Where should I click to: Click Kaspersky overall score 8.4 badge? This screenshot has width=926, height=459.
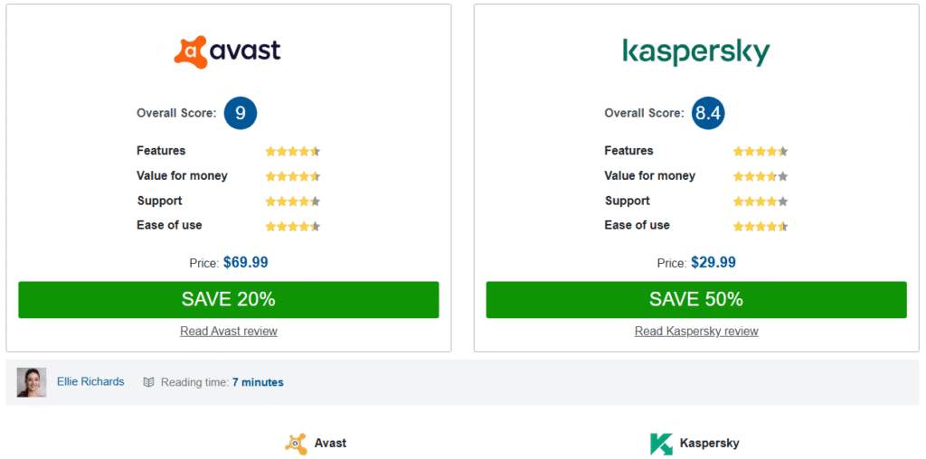(708, 113)
